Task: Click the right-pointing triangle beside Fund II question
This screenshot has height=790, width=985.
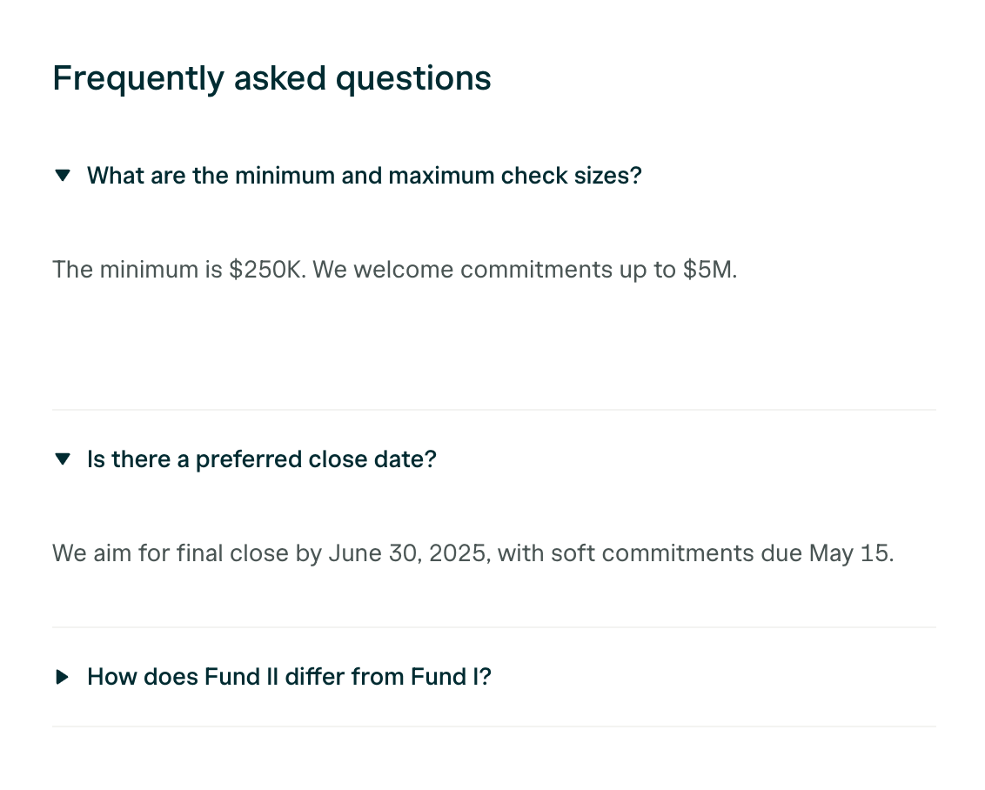Action: tap(62, 676)
